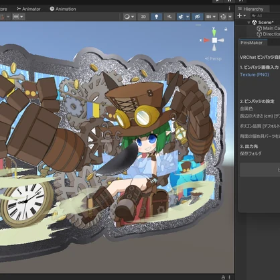Screen dimensions: 280x280
Task: Click the large PinsMaker generate button
Action: (x=260, y=169)
